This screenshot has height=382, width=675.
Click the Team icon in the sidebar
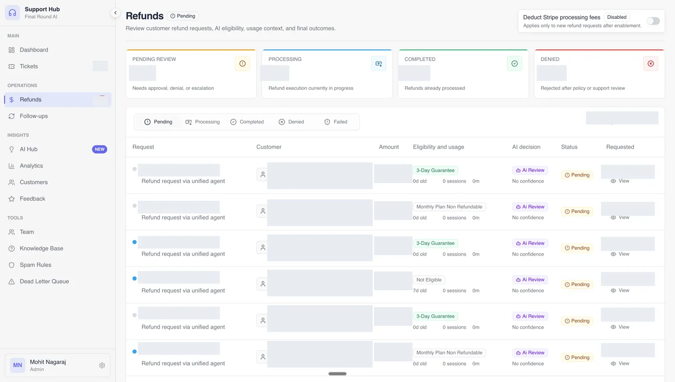point(12,232)
